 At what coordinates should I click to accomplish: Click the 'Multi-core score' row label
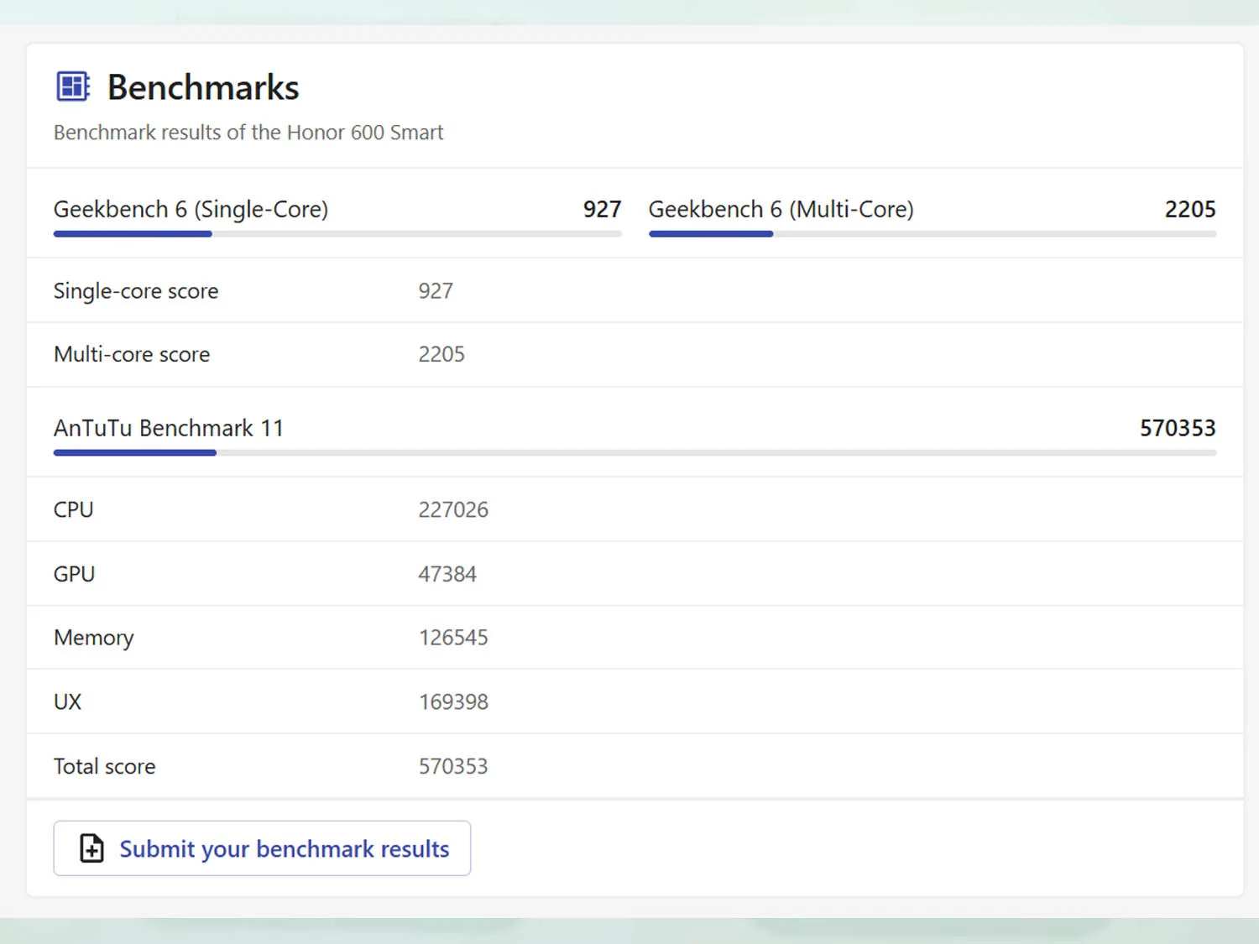(132, 354)
